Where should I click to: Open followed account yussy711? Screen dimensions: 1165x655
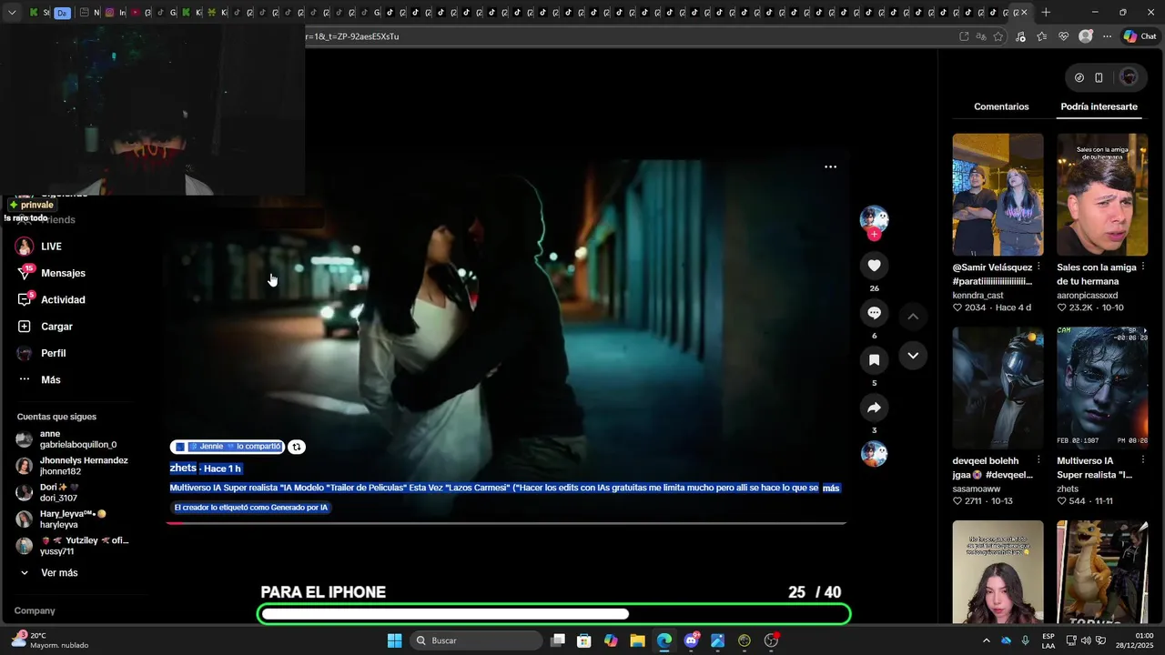73,546
